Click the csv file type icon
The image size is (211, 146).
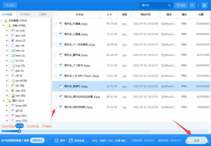click(13, 31)
